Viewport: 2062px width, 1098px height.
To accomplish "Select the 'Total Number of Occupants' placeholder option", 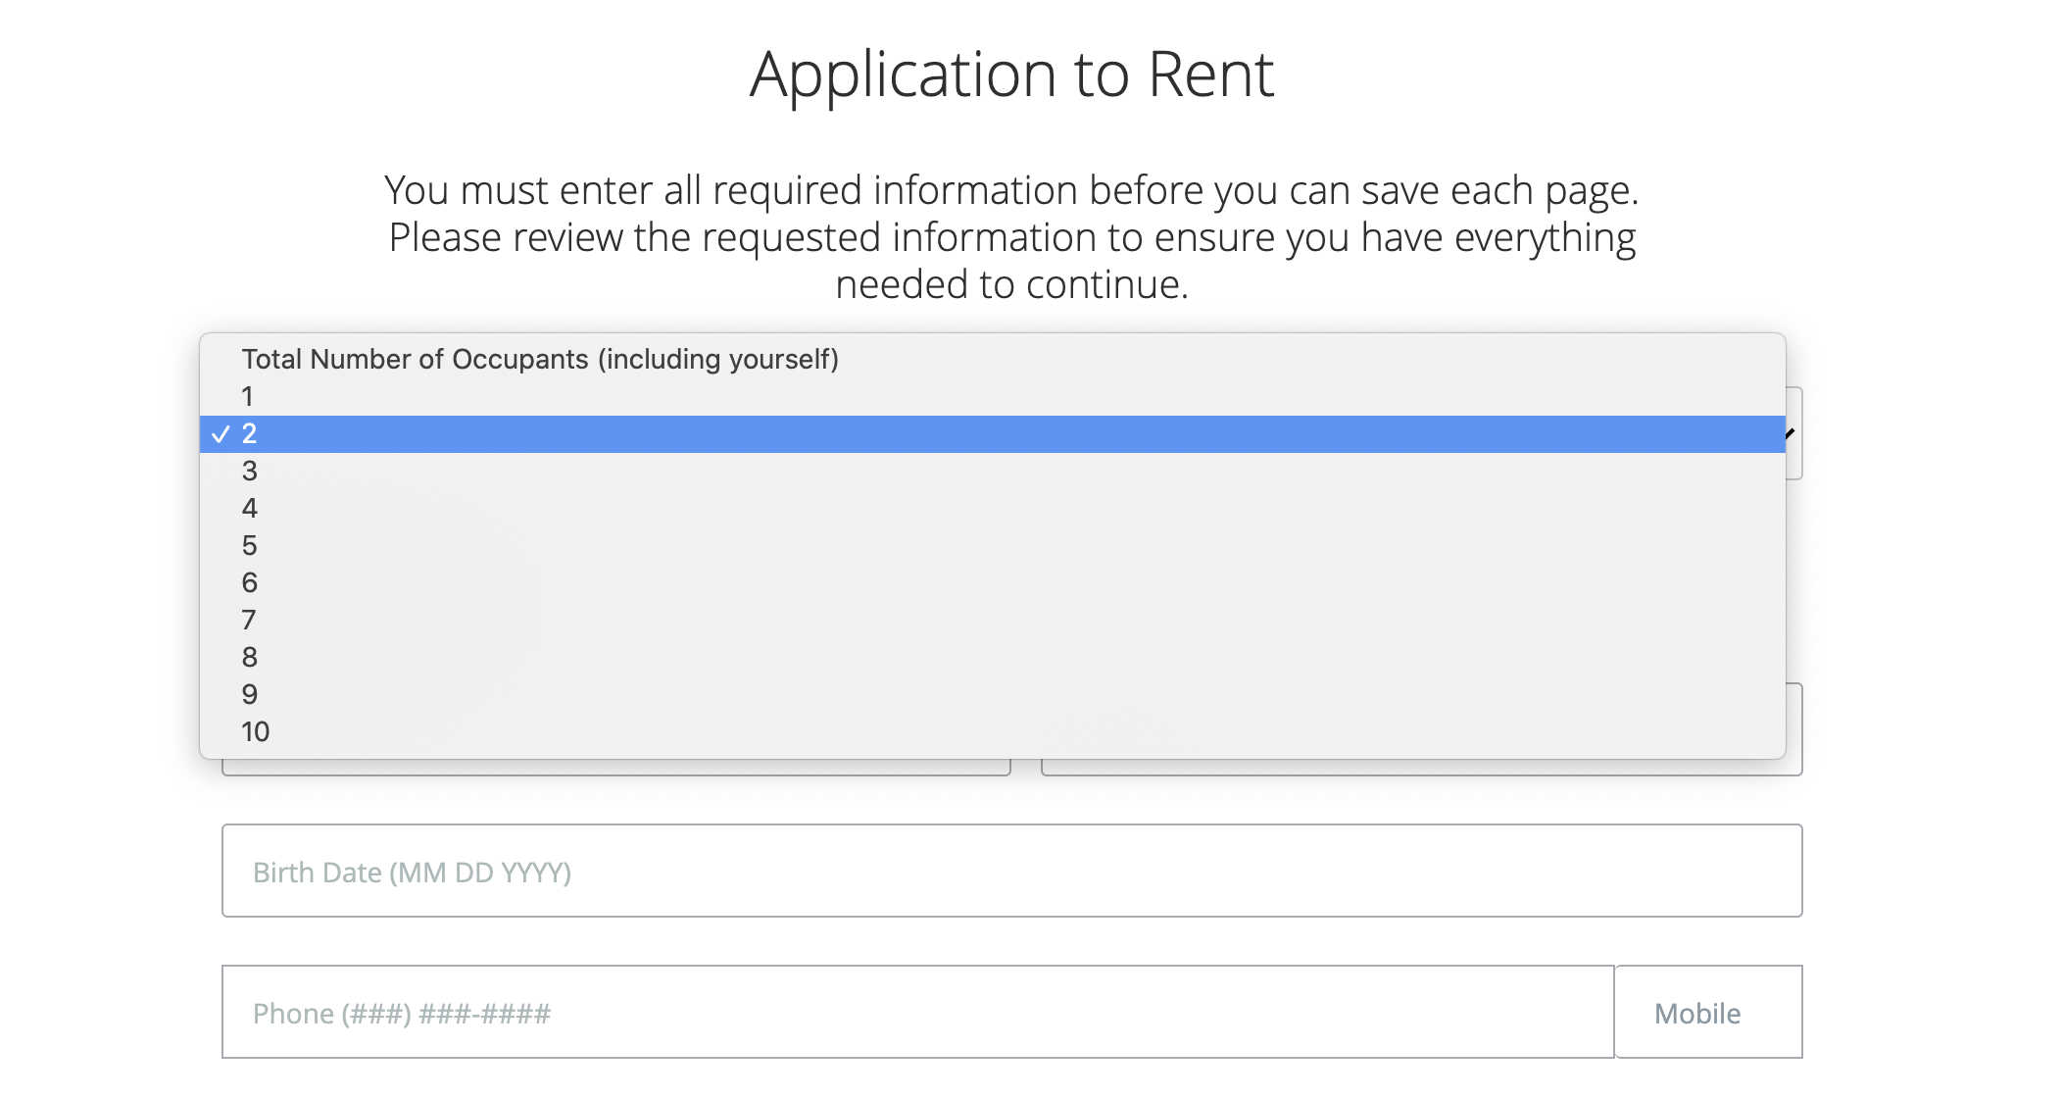I will tap(539, 360).
